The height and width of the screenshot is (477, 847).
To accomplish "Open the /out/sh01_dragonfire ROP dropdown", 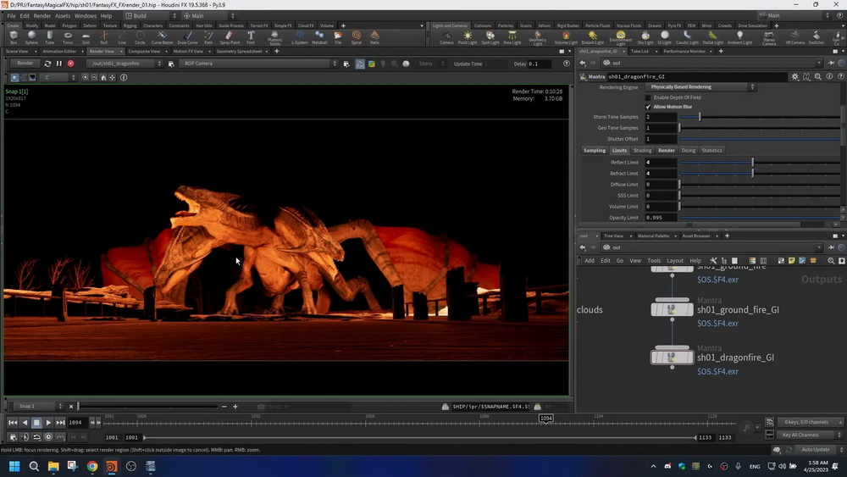I will (125, 64).
